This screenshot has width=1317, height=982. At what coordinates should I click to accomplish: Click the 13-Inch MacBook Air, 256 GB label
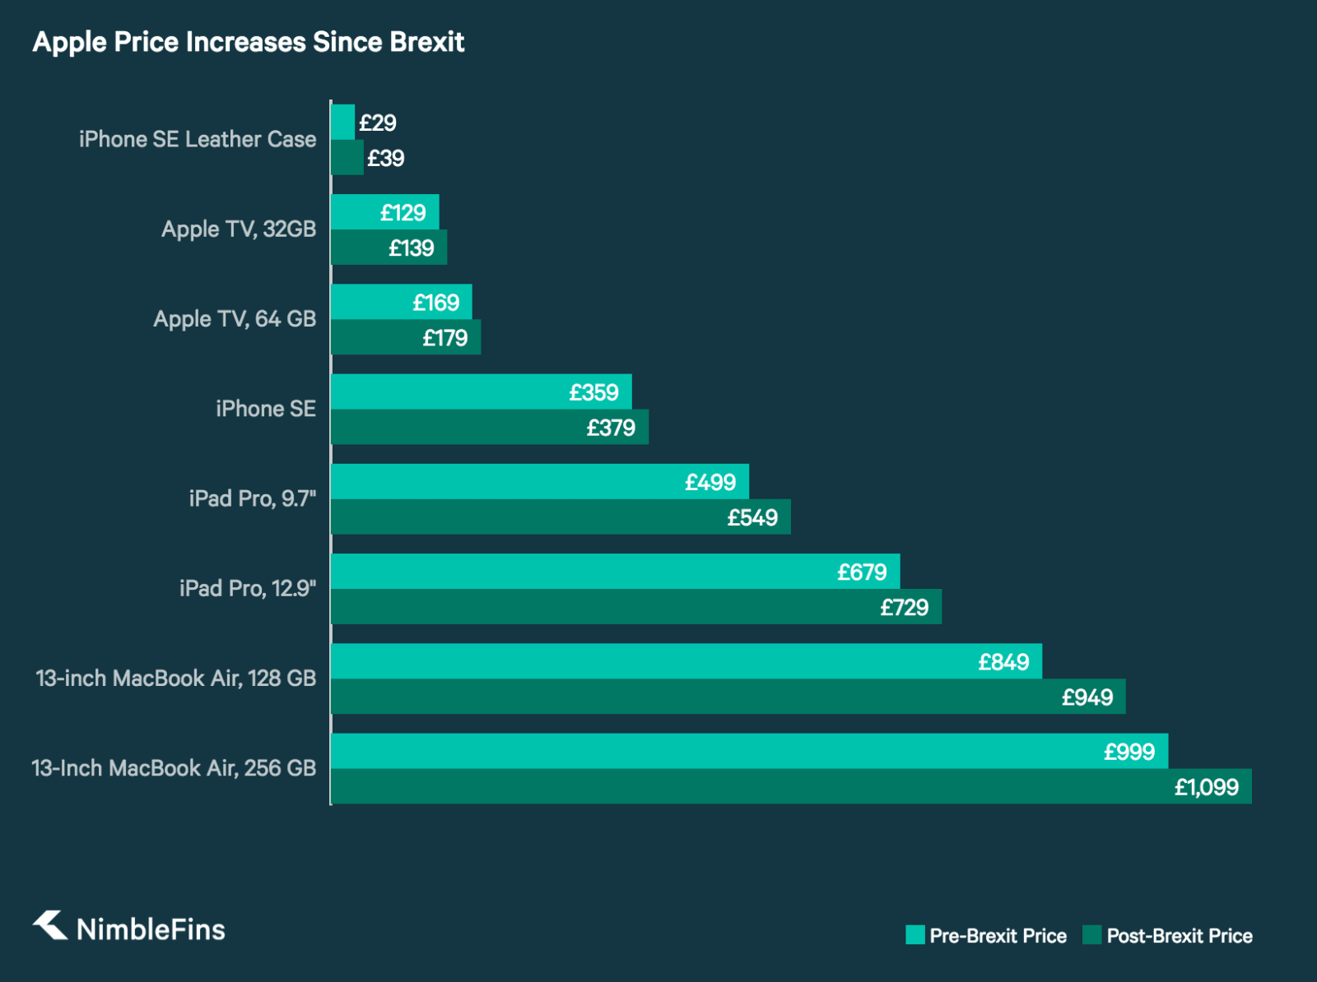174,767
